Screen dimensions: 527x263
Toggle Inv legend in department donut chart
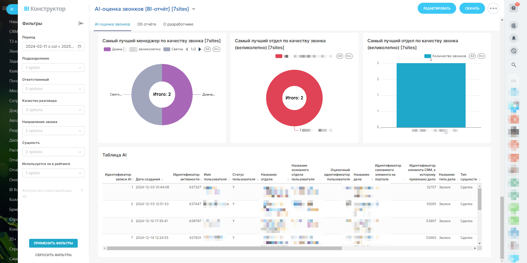(x=348, y=56)
